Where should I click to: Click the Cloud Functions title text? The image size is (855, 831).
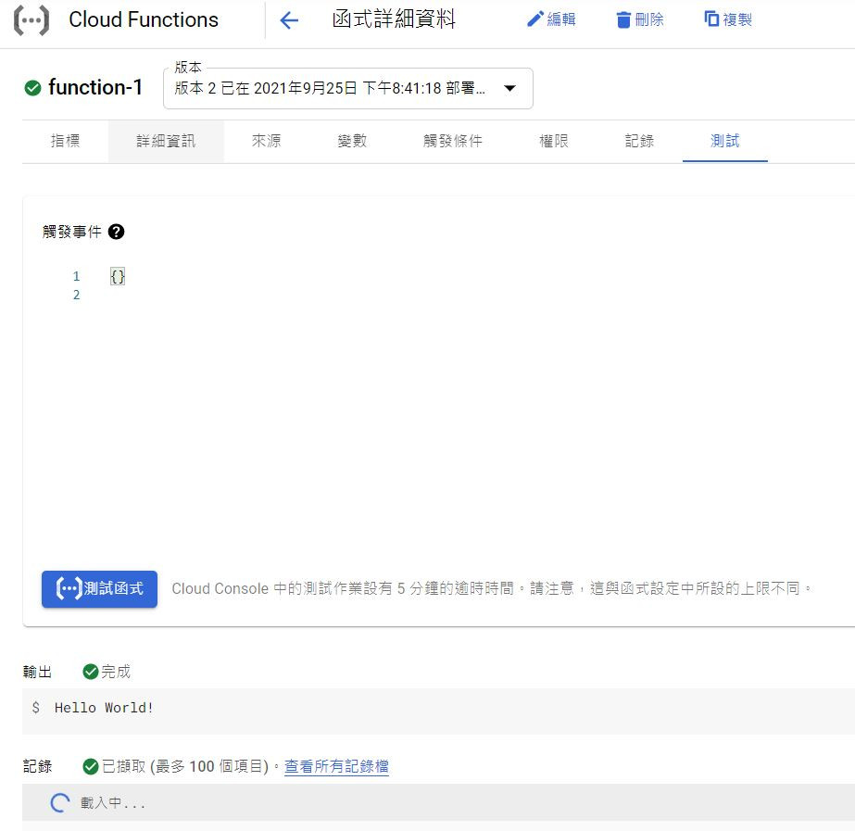[x=144, y=19]
